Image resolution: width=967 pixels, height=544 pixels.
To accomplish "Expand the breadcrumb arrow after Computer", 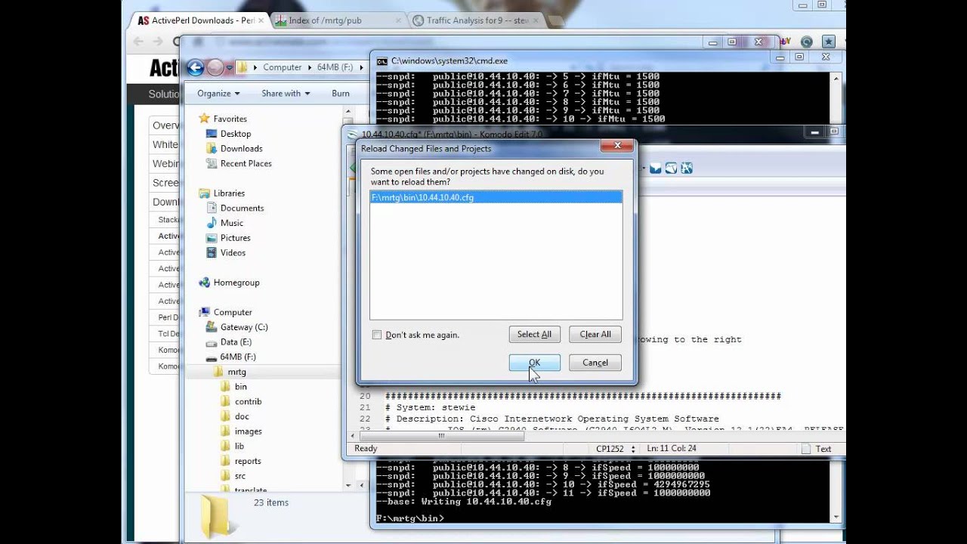I will point(310,67).
